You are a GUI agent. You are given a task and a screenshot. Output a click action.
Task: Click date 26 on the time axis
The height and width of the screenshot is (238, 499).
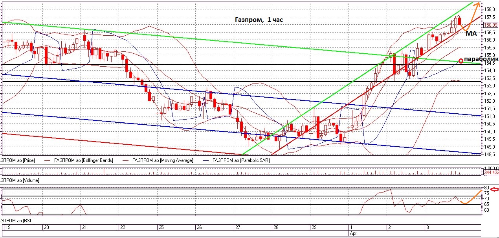coord(199,227)
